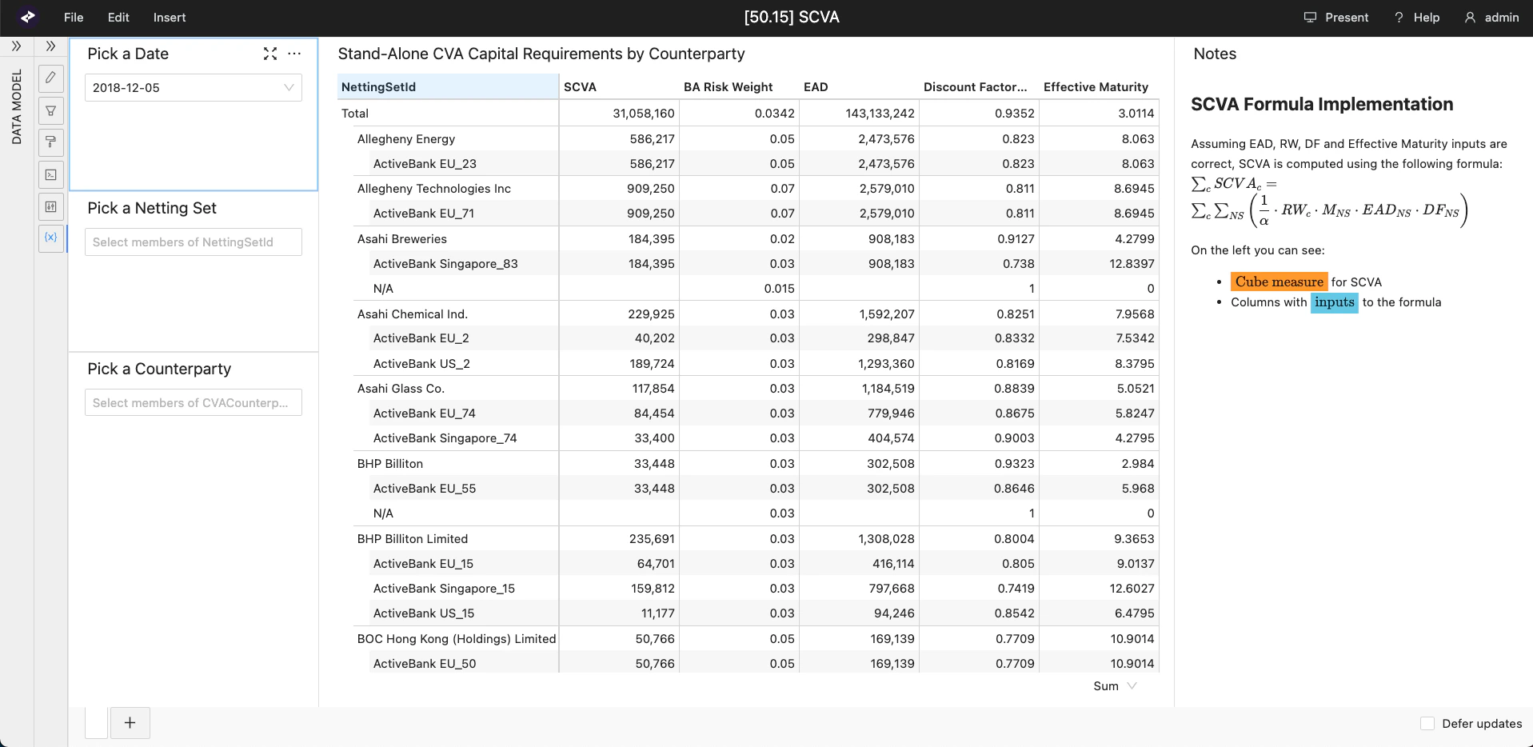The height and width of the screenshot is (747, 1533).
Task: Open the sliders widget settings tool
Action: [51, 207]
